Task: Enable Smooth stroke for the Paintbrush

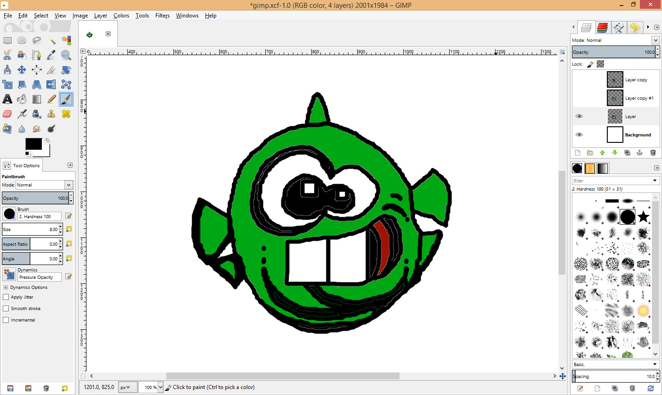Action: [x=6, y=308]
